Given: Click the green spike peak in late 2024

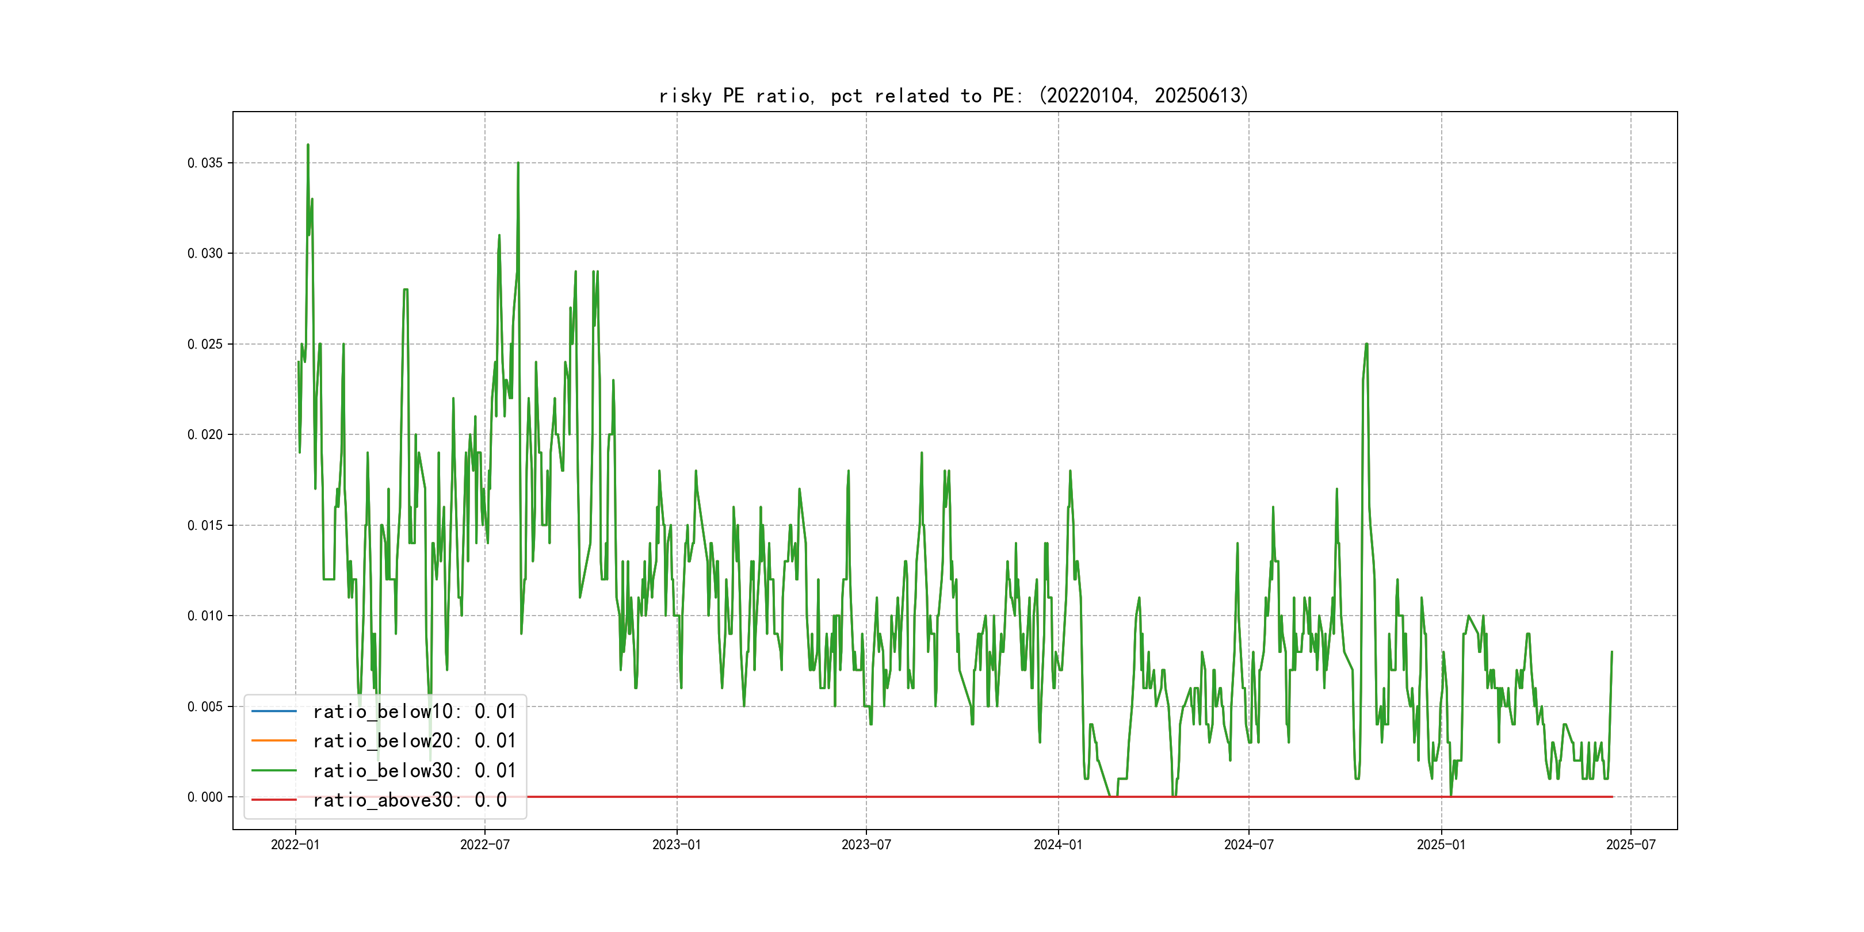Looking at the screenshot, I should click(x=1366, y=345).
